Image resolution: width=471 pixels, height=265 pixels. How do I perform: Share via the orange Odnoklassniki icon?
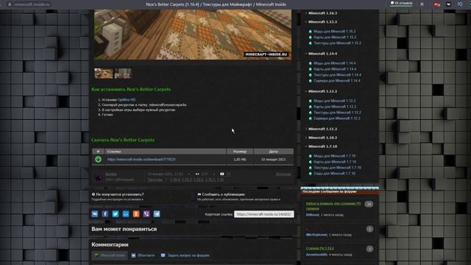pyautogui.click(x=136, y=214)
